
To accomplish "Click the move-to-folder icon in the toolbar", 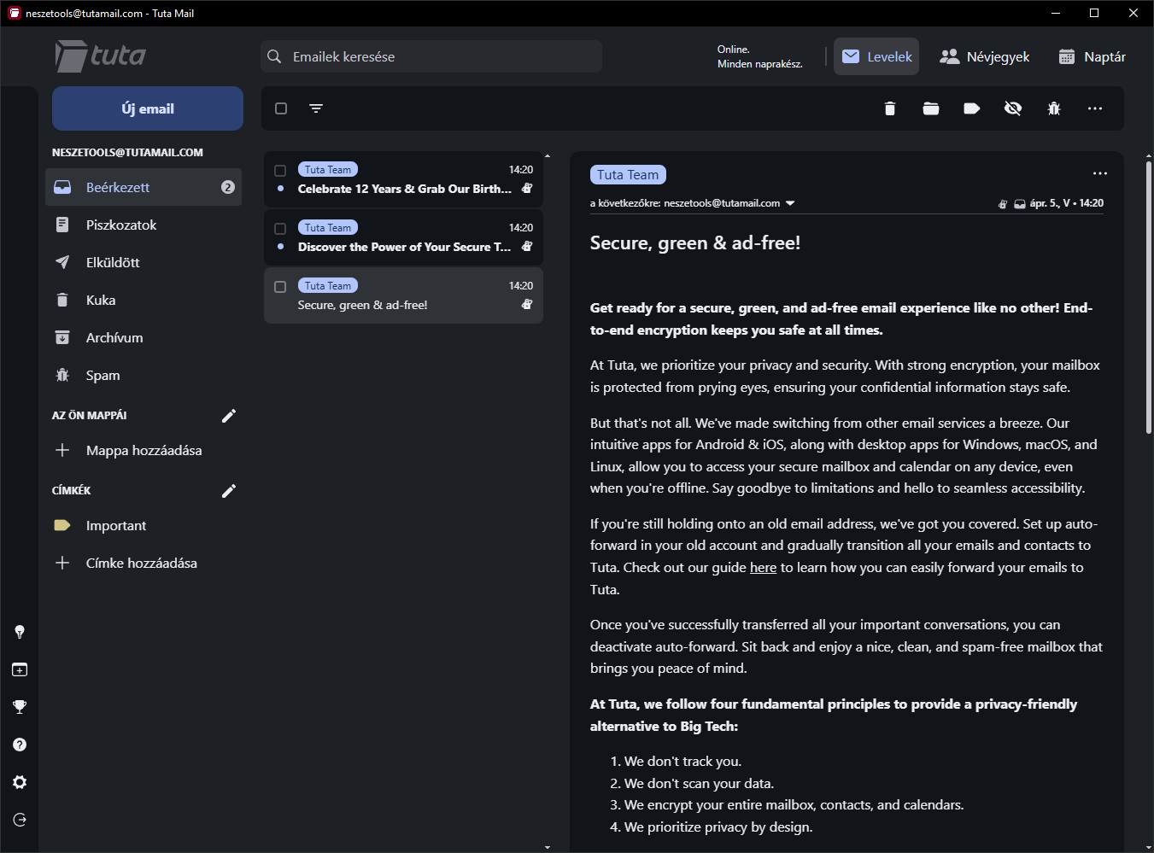I will tap(931, 108).
